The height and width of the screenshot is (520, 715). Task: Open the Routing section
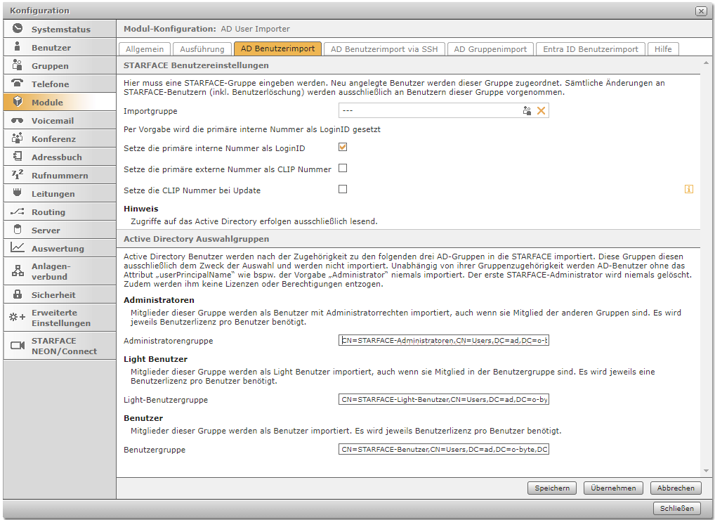click(60, 212)
